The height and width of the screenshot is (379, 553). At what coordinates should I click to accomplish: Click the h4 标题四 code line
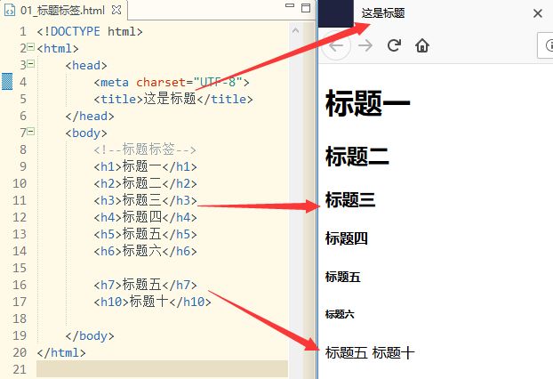(145, 217)
